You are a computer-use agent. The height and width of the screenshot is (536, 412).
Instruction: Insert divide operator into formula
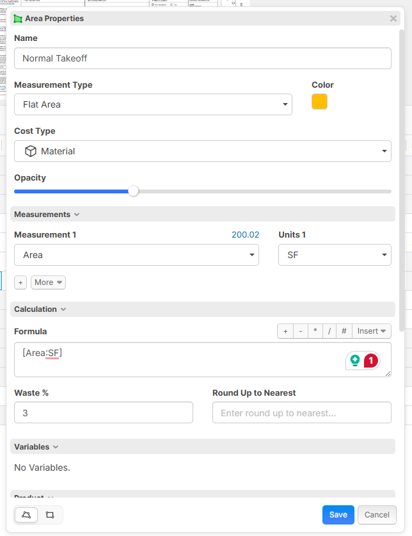click(x=329, y=331)
